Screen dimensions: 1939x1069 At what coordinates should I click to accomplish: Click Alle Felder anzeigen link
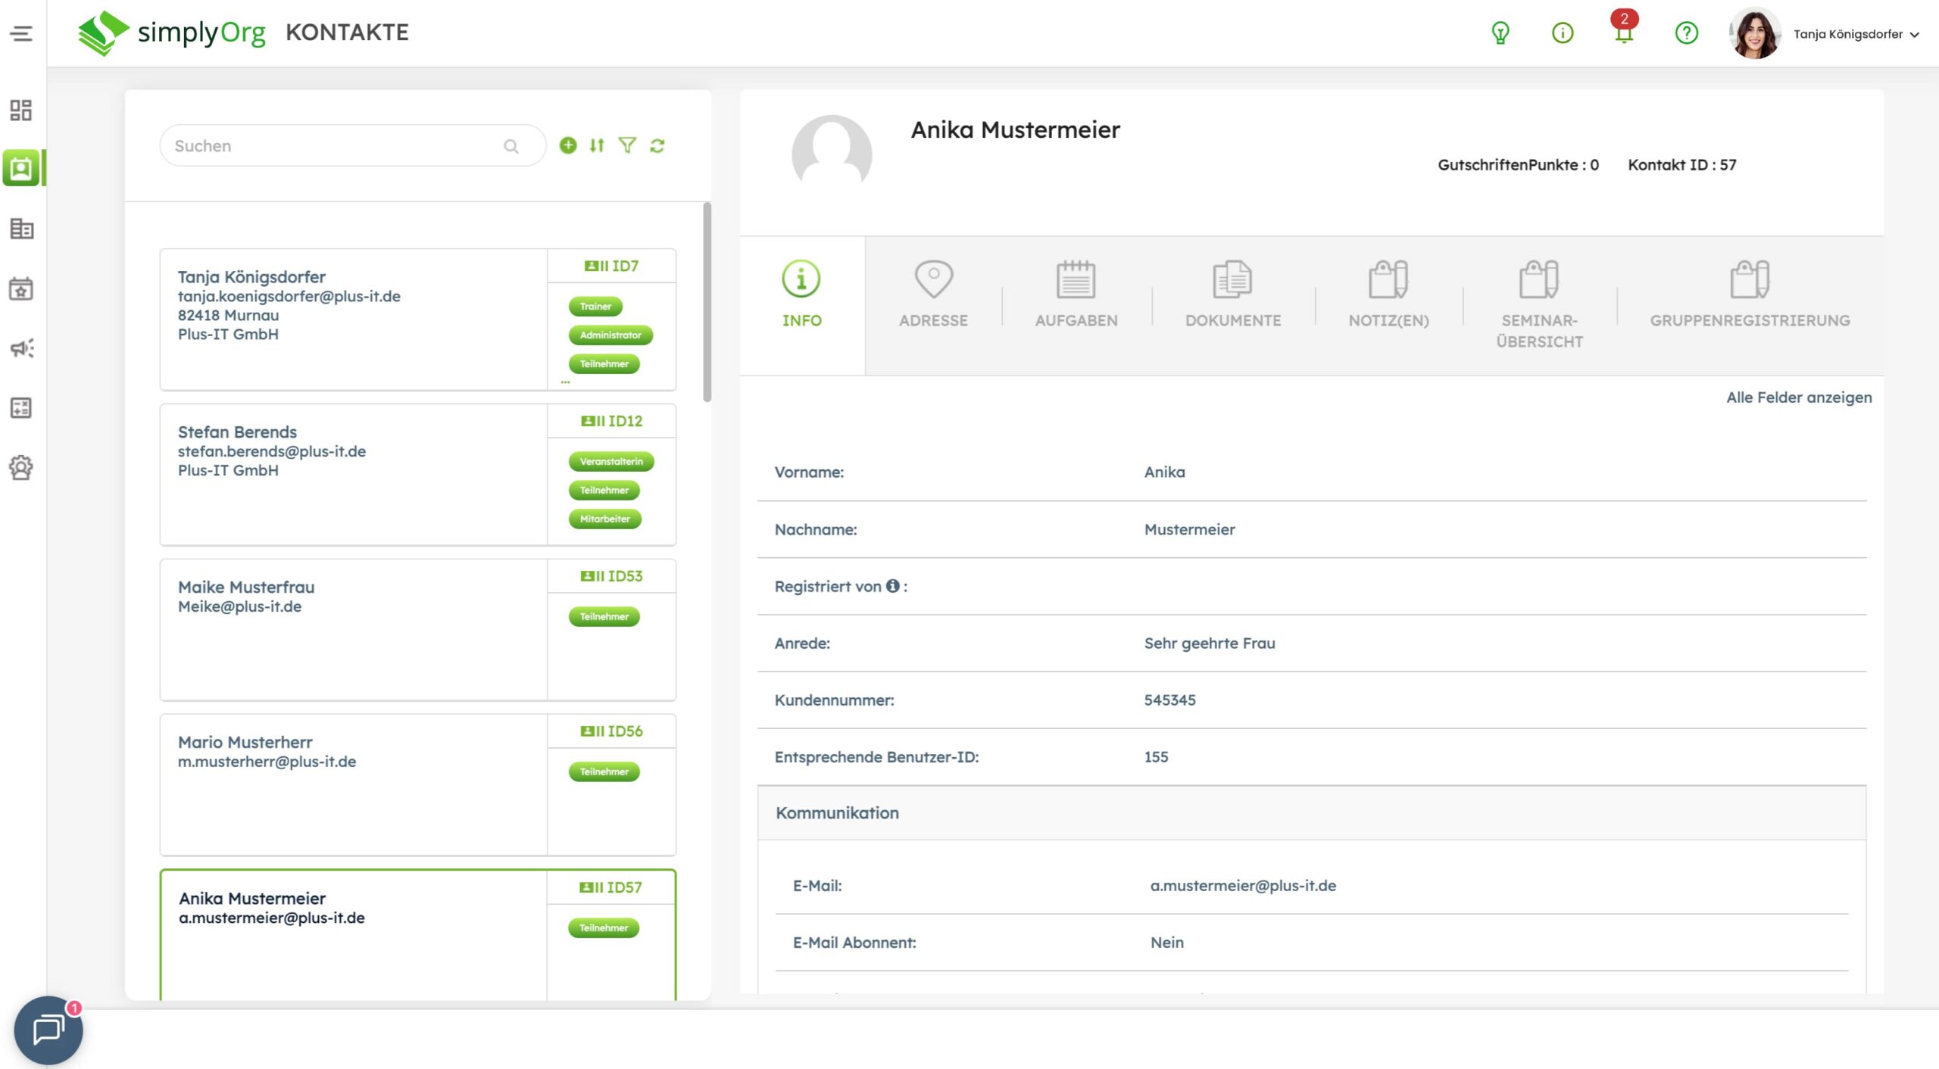[x=1798, y=397]
